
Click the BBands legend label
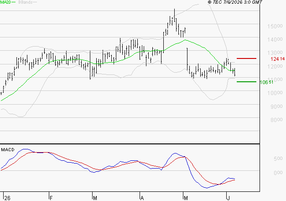pyautogui.click(x=26, y=2)
